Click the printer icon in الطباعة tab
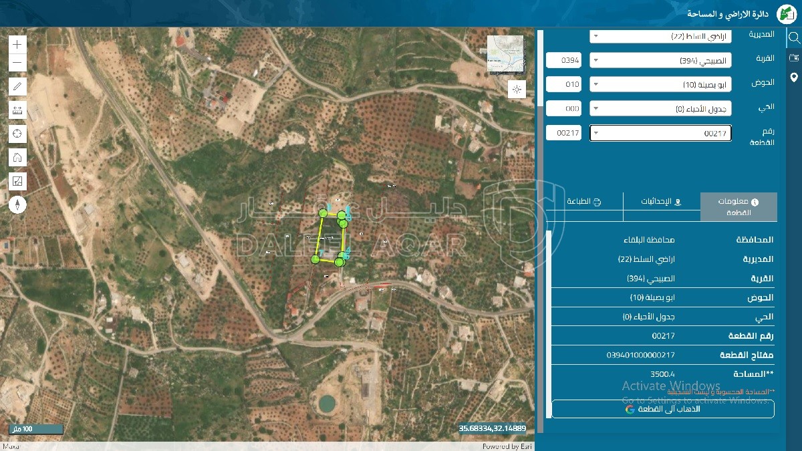 [x=597, y=202]
